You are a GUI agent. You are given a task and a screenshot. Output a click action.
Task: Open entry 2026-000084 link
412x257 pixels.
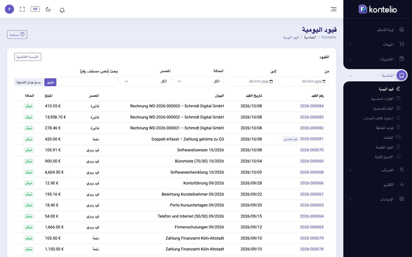pos(312,106)
